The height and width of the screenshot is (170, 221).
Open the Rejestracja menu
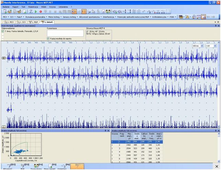33,7
